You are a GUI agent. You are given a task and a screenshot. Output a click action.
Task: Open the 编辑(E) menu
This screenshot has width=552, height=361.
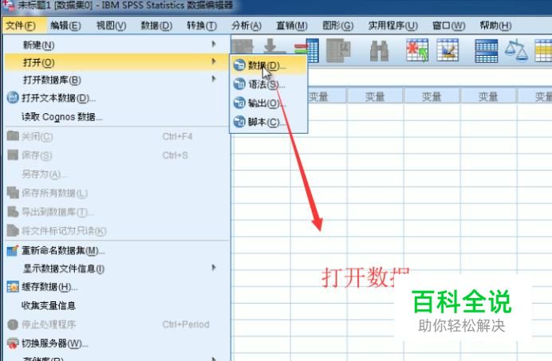(65, 26)
